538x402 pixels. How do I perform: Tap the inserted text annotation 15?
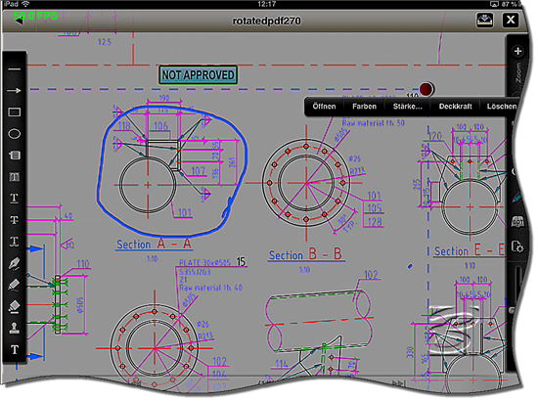(241, 262)
